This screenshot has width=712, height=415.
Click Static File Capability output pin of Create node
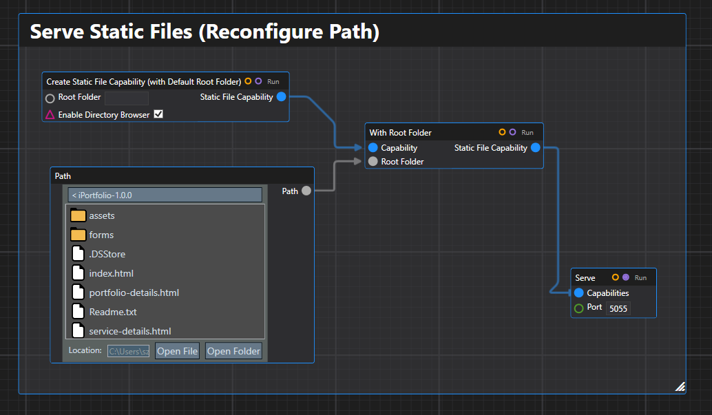coord(281,97)
